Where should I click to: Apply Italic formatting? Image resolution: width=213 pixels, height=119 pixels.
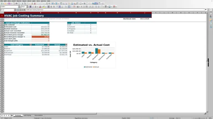pos(33,7)
